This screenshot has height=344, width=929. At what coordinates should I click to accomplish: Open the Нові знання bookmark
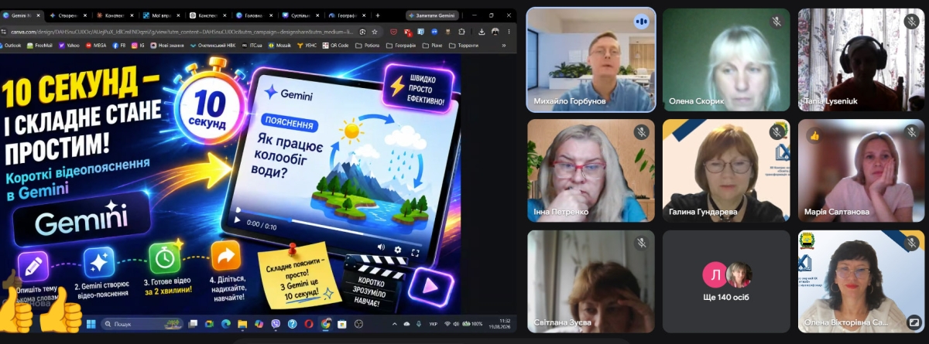tap(167, 46)
